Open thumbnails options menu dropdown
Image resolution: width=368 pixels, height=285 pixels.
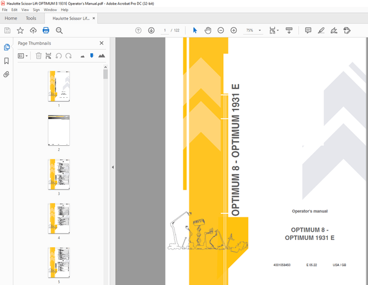coord(23,56)
